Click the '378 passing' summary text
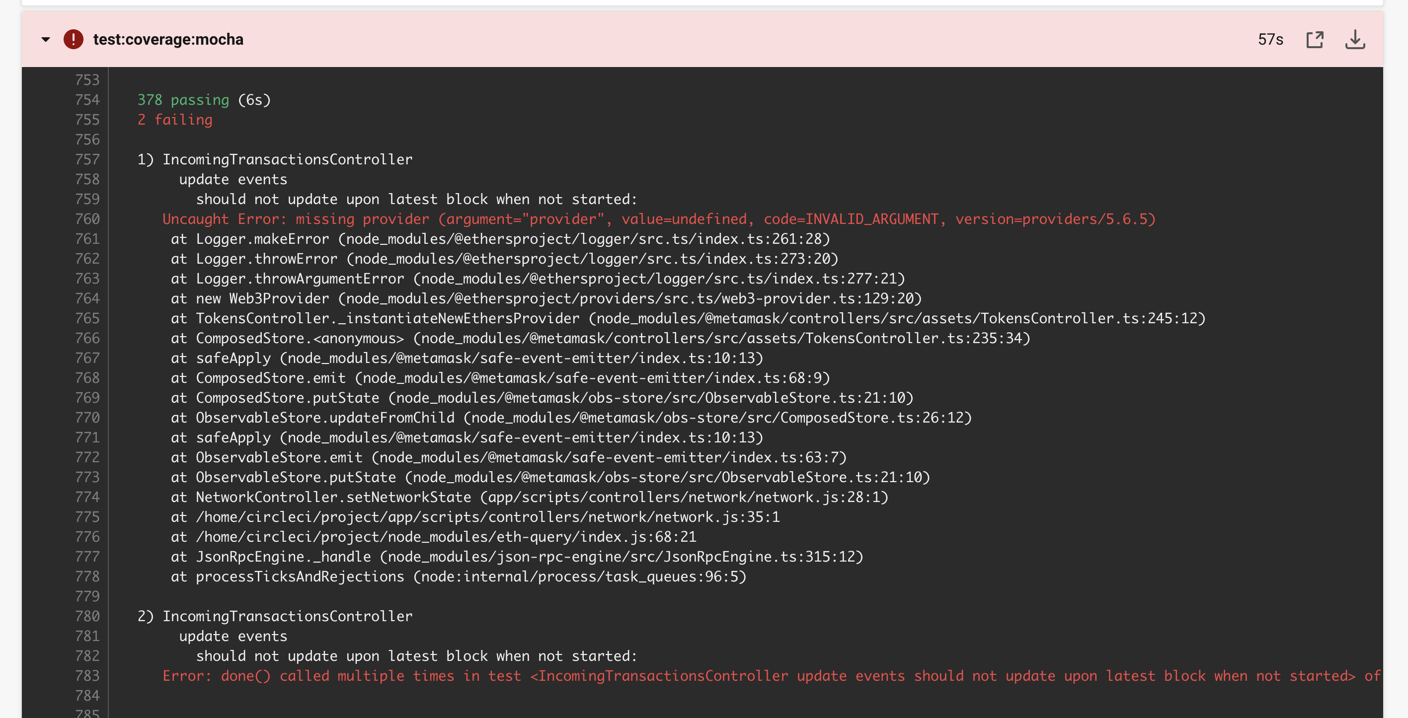1408x718 pixels. (x=182, y=99)
